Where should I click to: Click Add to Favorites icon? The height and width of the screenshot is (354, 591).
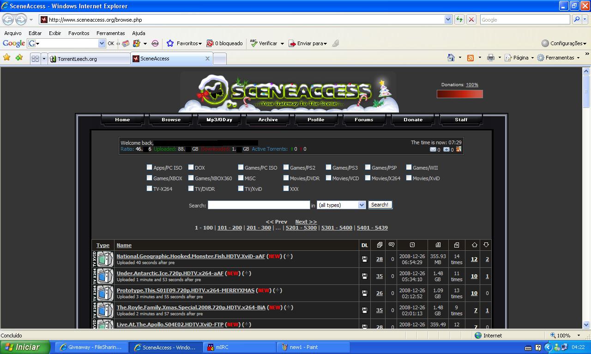pos(19,58)
